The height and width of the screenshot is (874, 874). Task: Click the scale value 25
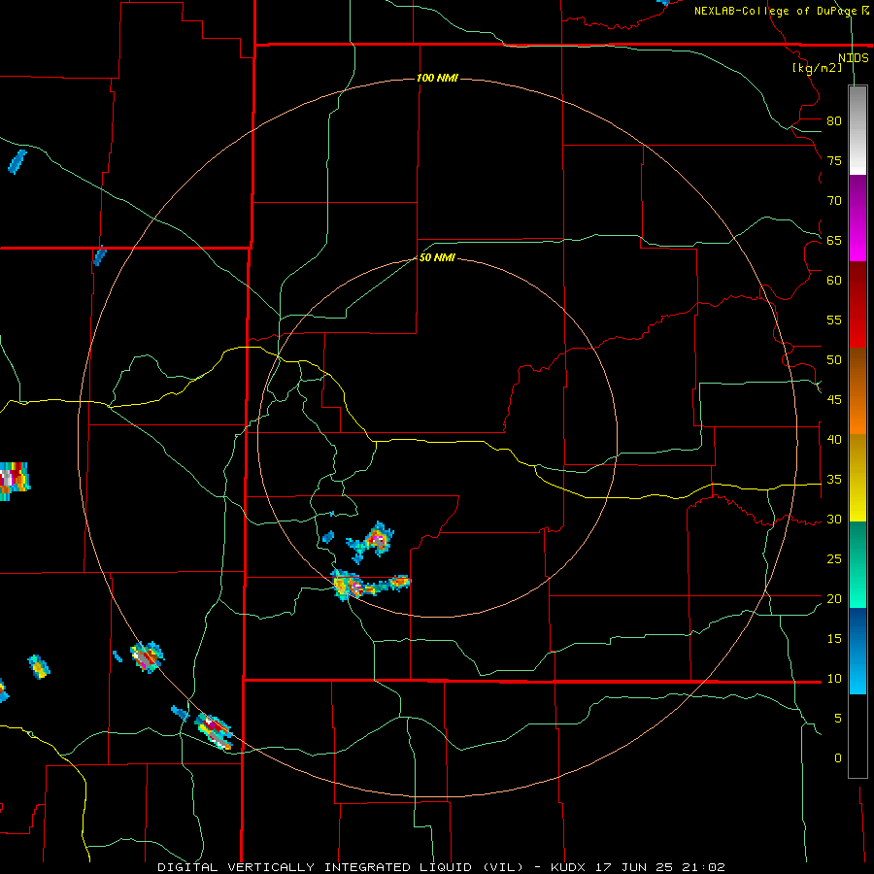pos(834,559)
